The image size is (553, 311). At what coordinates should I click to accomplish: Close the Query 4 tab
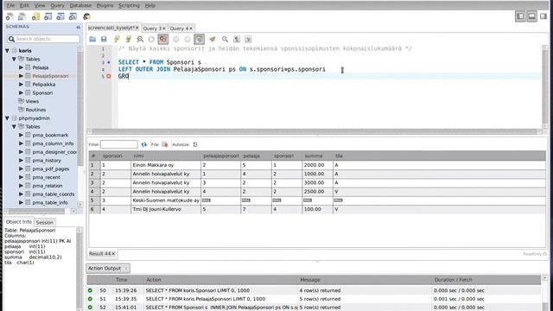pyautogui.click(x=191, y=29)
